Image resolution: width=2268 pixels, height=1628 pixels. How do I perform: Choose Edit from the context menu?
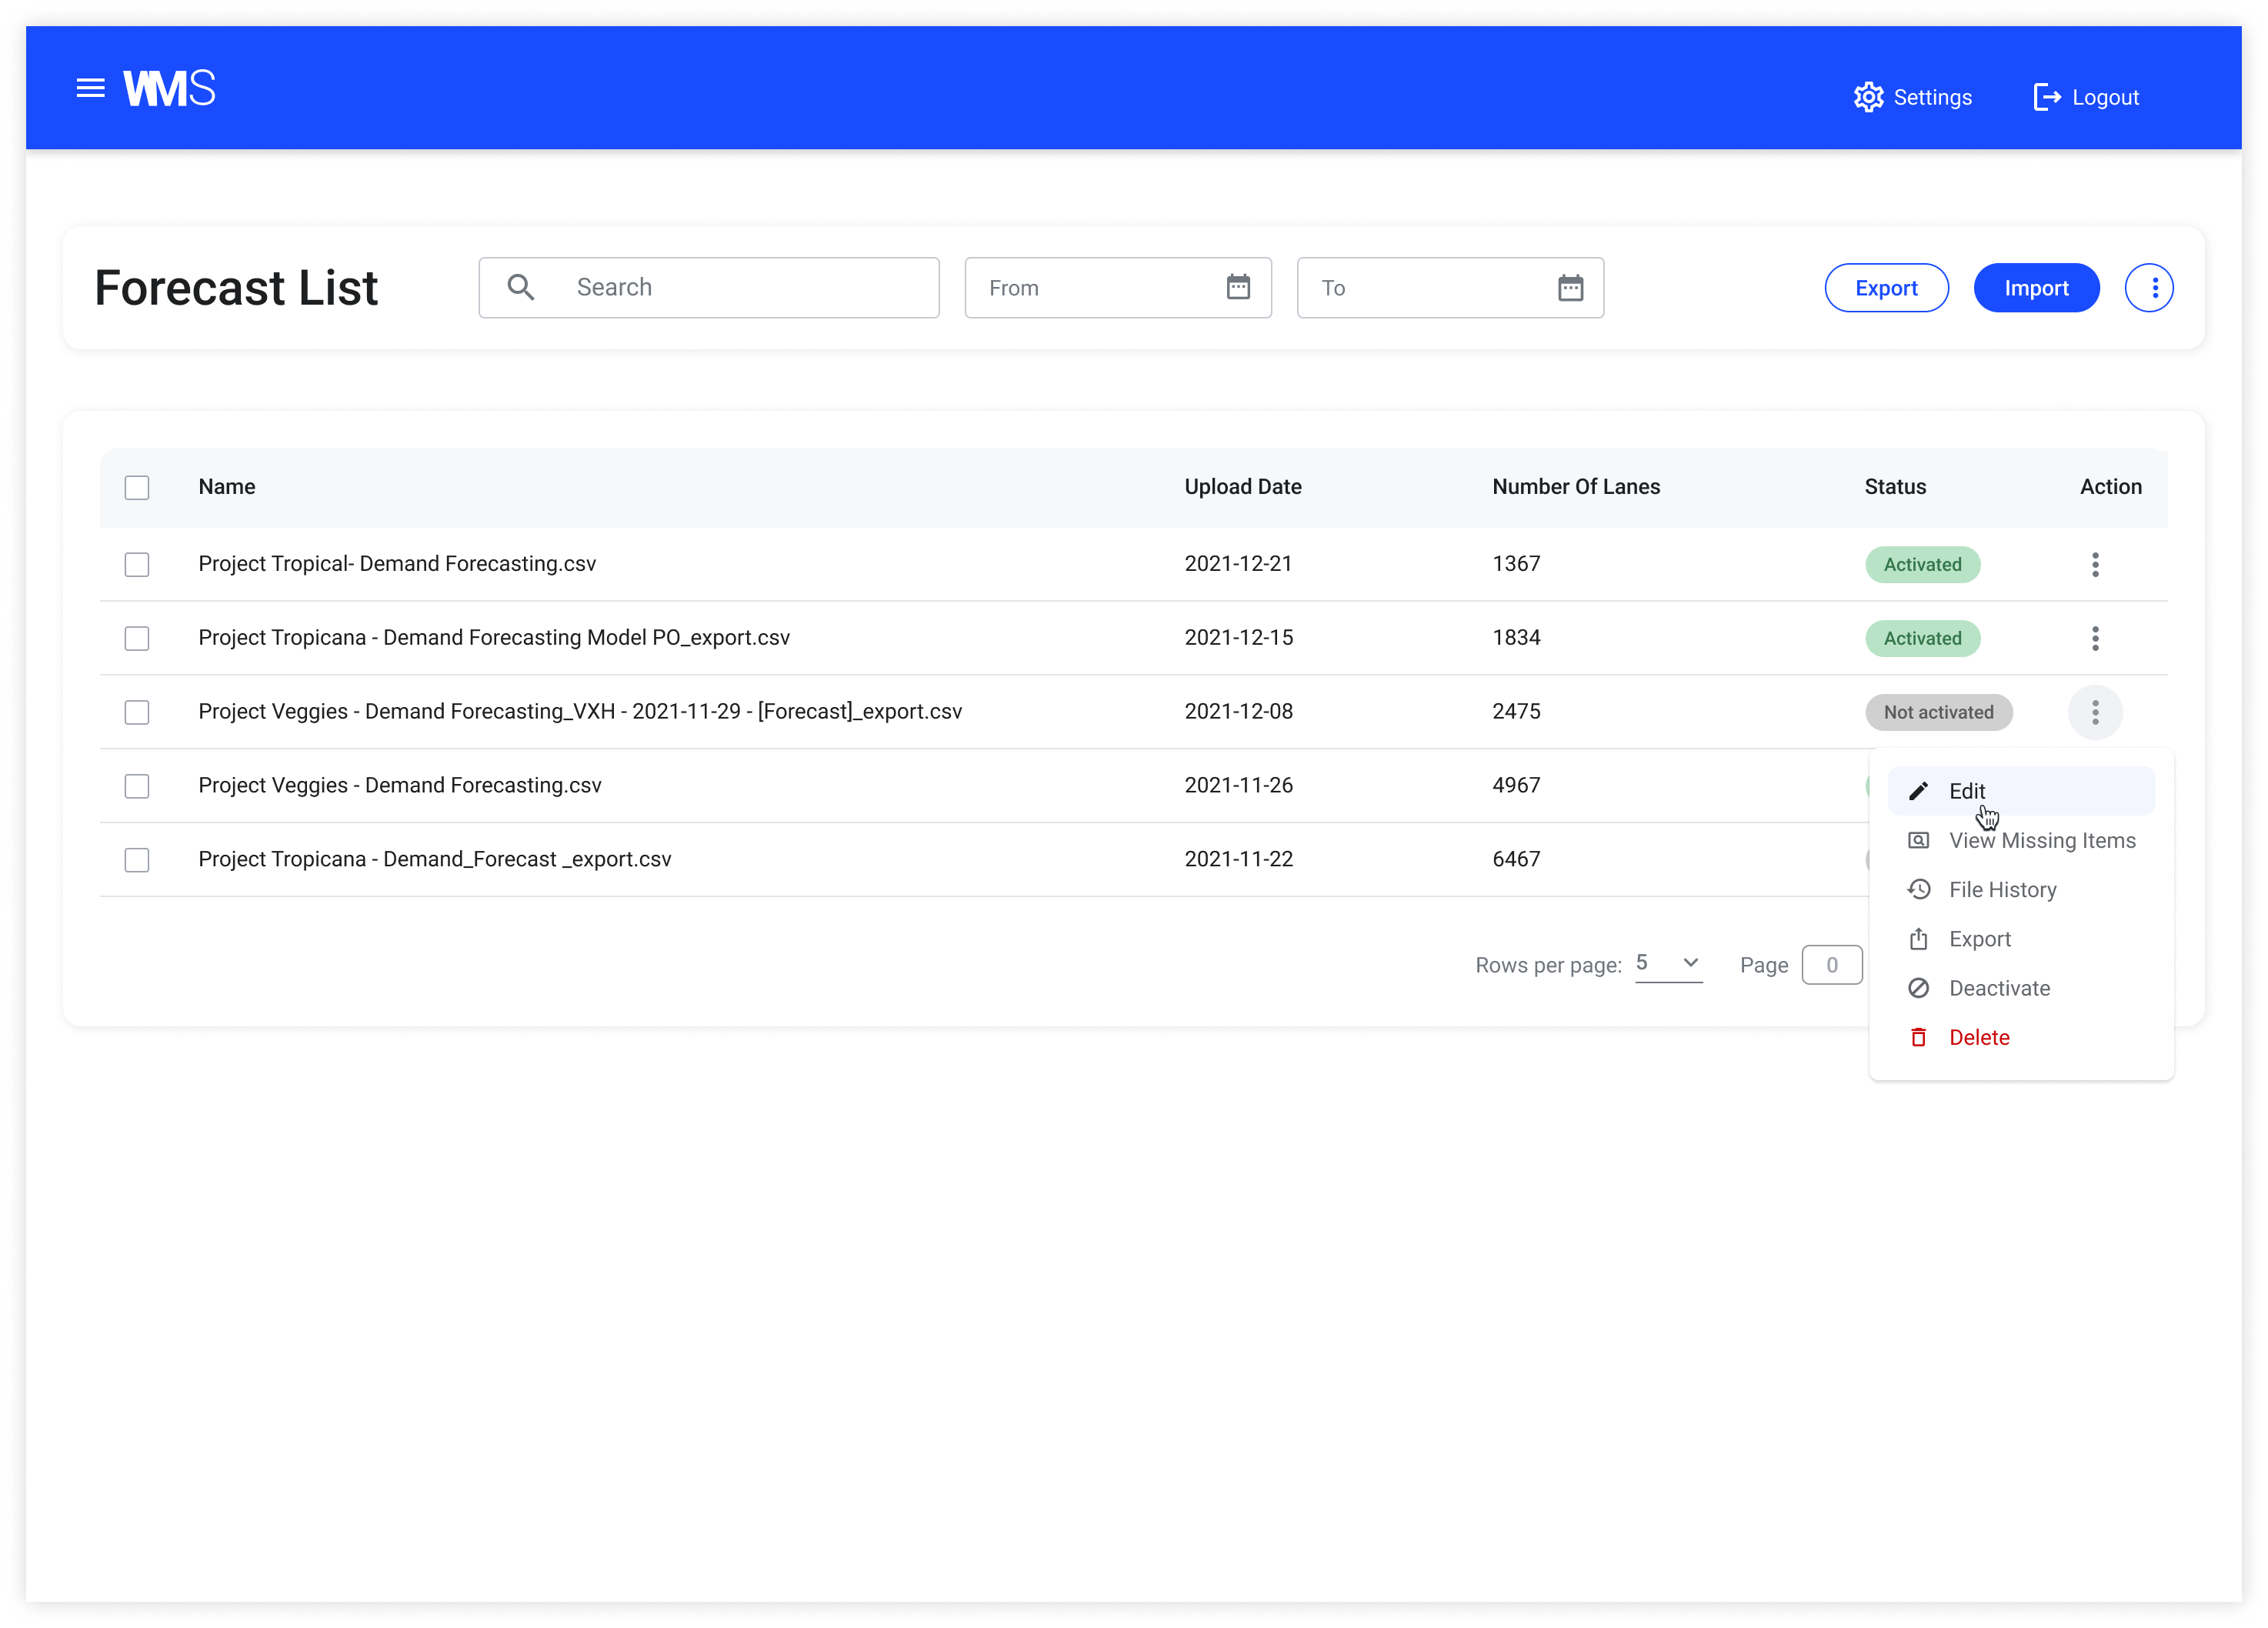point(1966,792)
